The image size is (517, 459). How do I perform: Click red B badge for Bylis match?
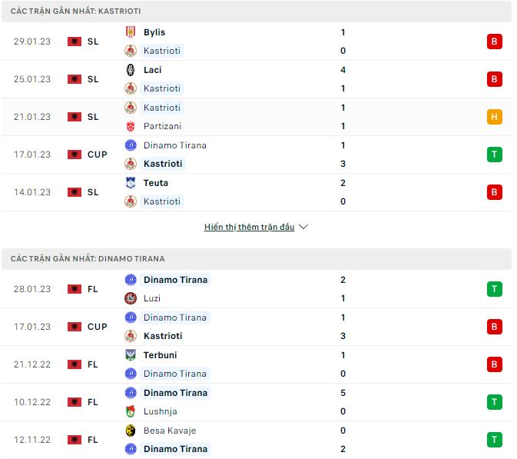click(x=494, y=42)
